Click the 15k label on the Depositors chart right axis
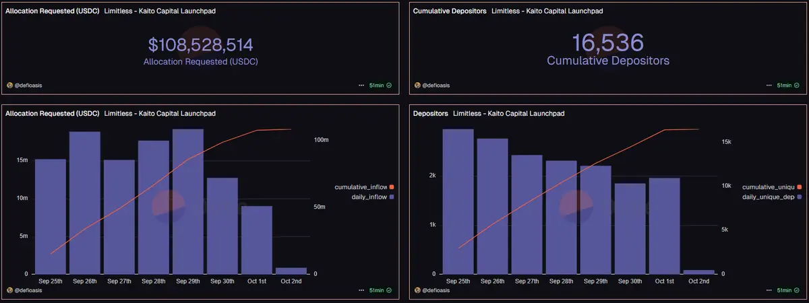809x303 pixels. 727,142
